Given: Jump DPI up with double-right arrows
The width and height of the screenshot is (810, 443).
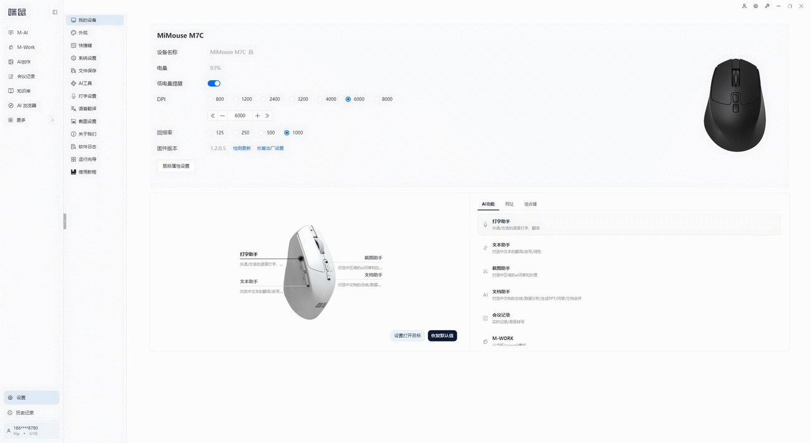Looking at the screenshot, I should pyautogui.click(x=267, y=116).
